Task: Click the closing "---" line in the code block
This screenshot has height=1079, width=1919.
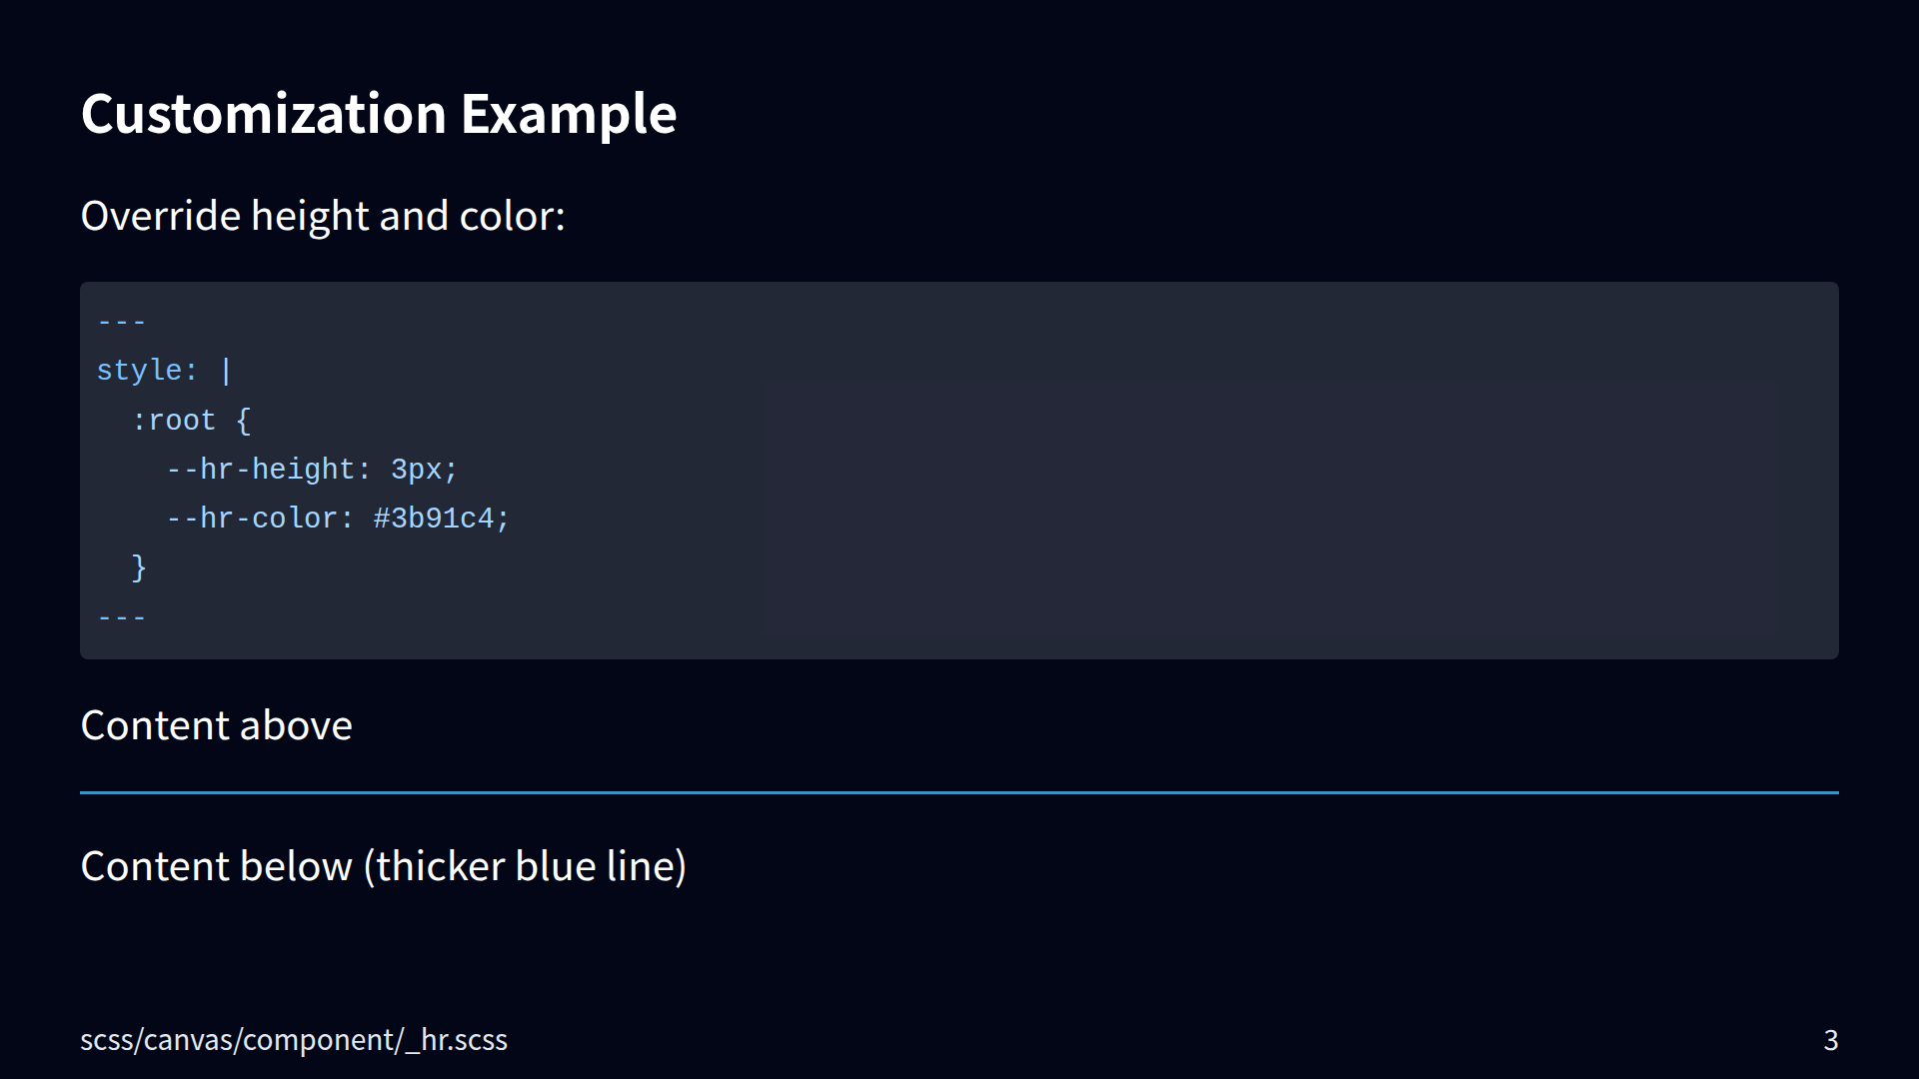Action: pos(122,617)
